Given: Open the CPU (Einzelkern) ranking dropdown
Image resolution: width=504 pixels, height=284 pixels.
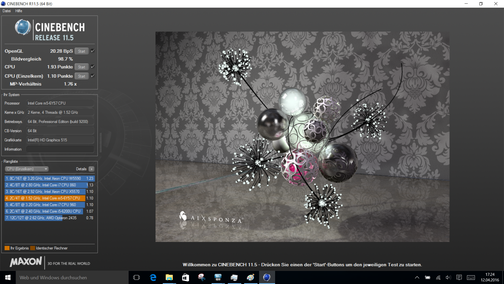Looking at the screenshot, I should tap(27, 169).
